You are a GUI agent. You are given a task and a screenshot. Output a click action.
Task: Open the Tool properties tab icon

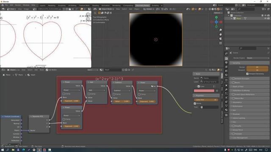[226, 54]
